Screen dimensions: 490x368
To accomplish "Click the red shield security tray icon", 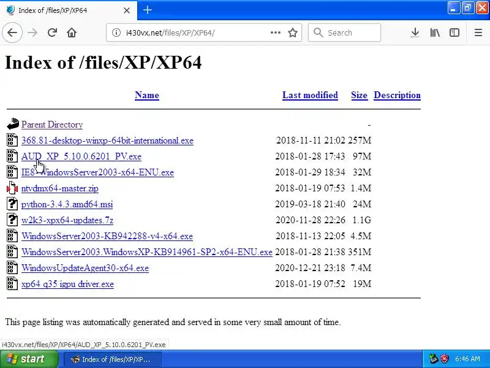I will pyautogui.click(x=445, y=359).
